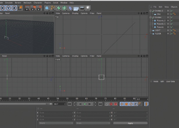The image size is (179, 128).
Task: Toggle the X axis lock
Action: (x=2, y=8)
